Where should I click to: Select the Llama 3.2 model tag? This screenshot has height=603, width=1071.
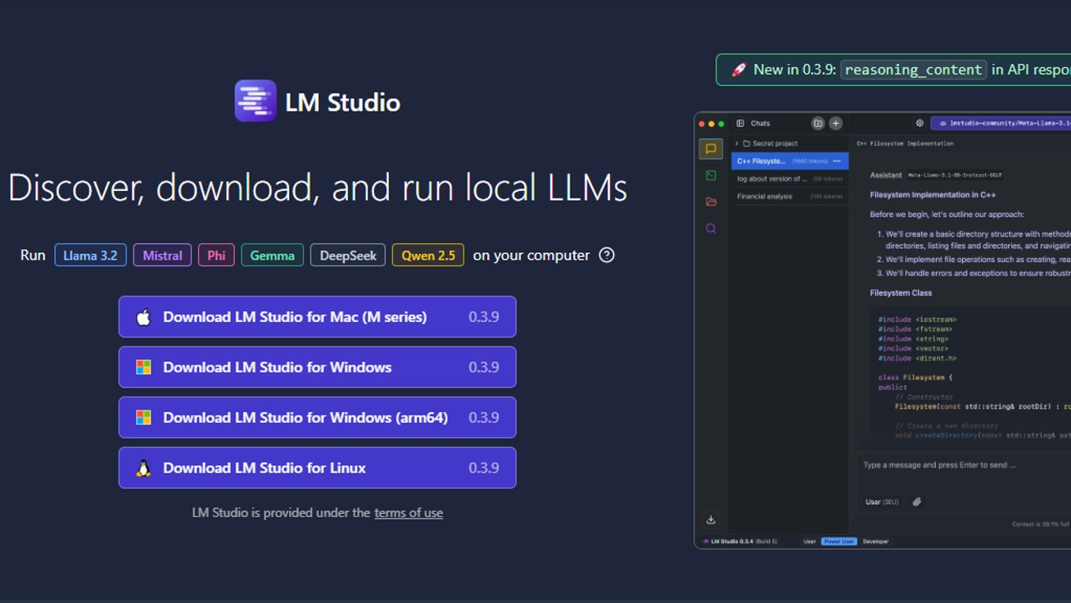90,256
